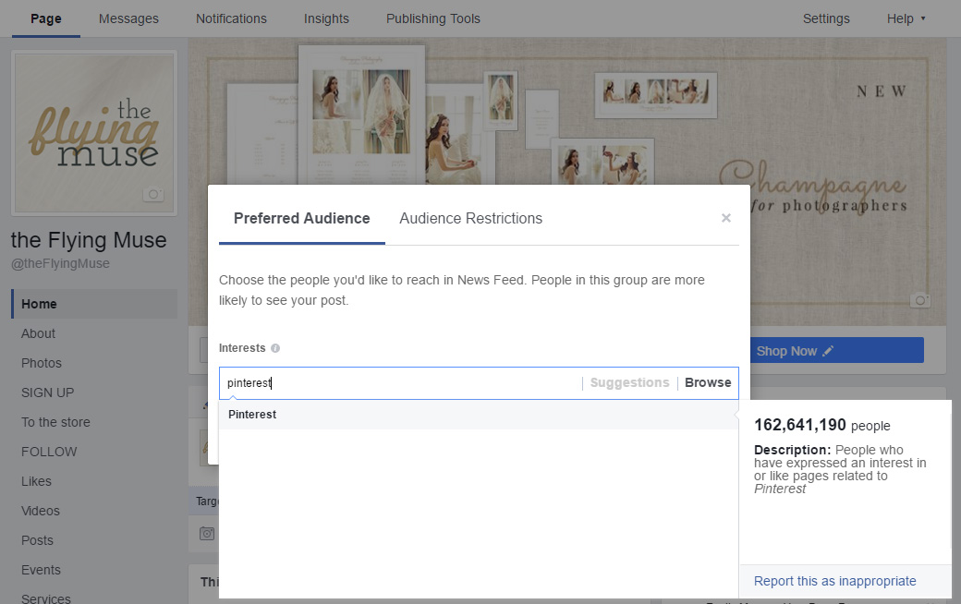Open page Settings
Viewport: 961px width, 604px height.
826,19
